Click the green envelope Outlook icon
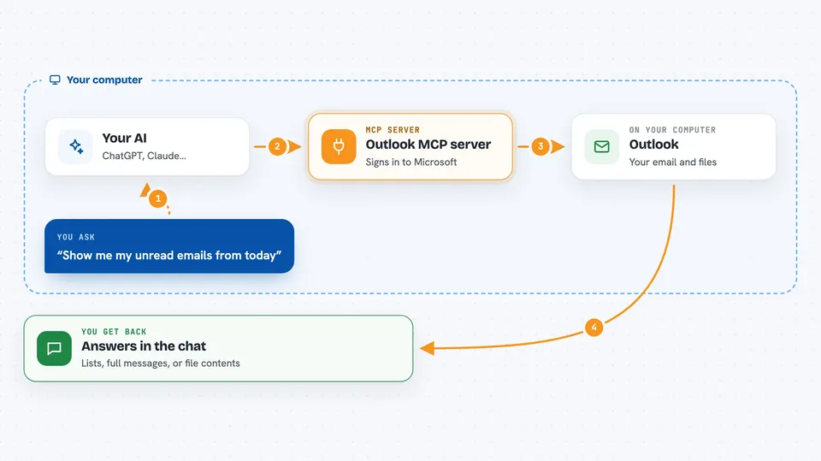The image size is (821, 461). coord(601,147)
